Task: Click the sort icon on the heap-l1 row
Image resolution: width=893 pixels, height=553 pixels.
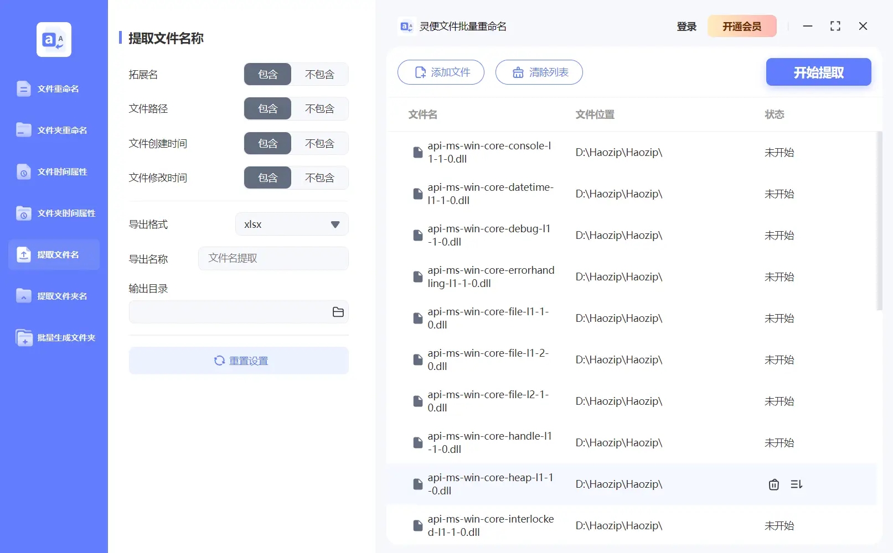Action: (x=797, y=484)
